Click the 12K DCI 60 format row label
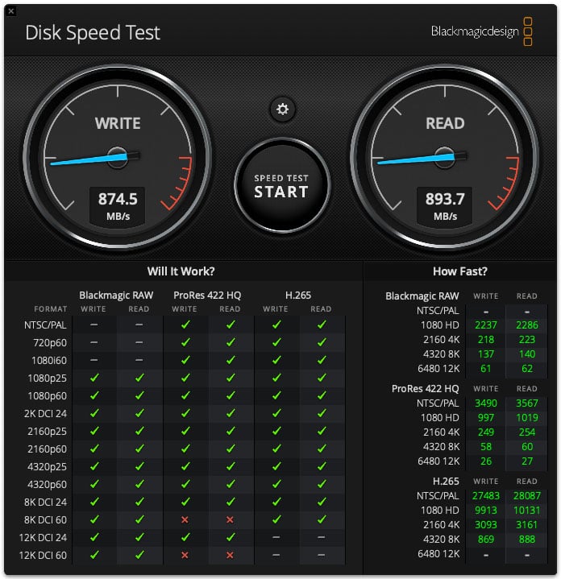The image size is (561, 579). (43, 555)
